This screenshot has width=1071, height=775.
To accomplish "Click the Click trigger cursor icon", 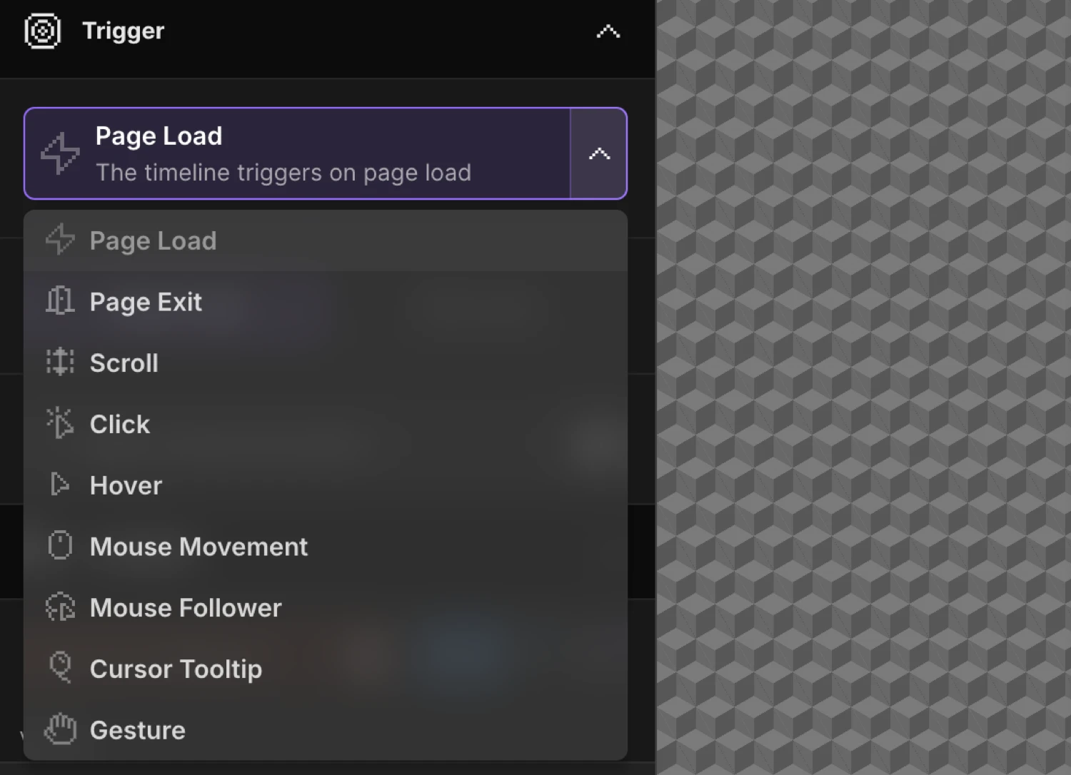I will [60, 423].
